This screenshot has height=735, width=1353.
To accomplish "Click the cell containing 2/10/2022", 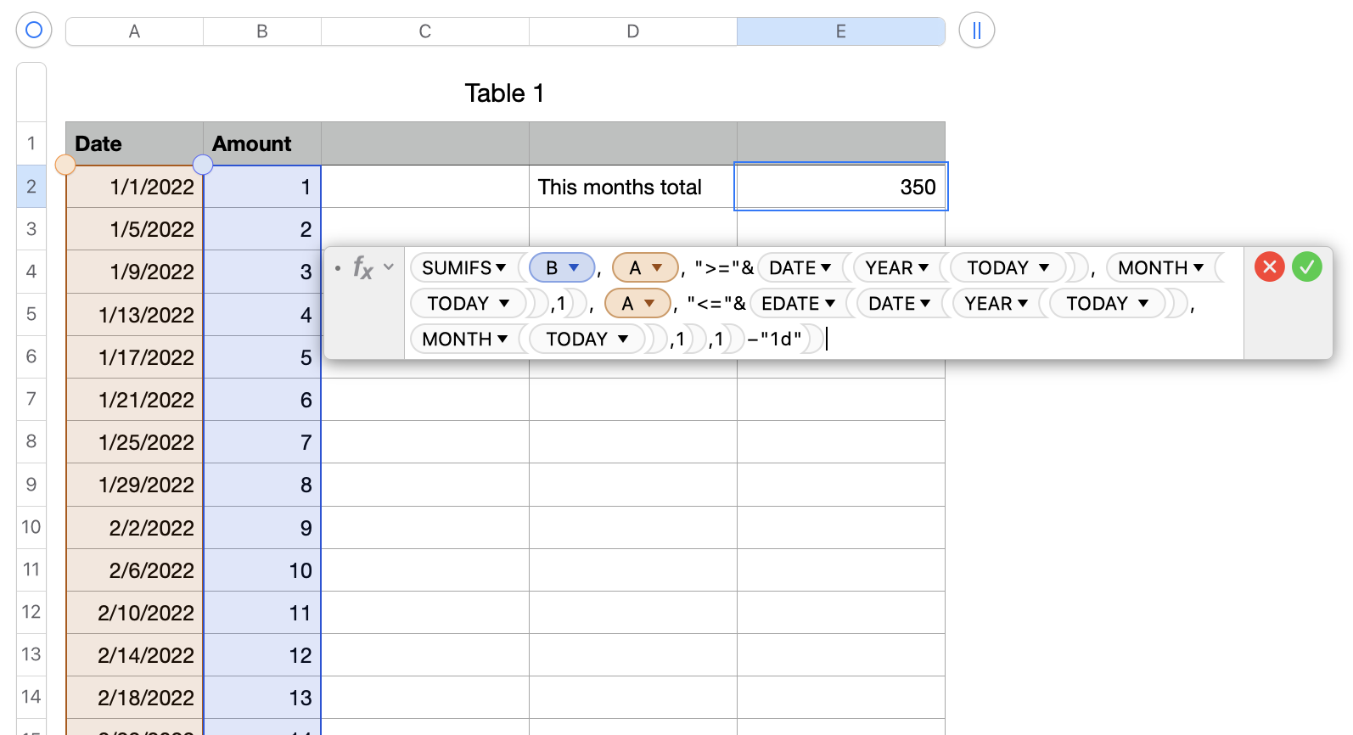I will (x=135, y=613).
